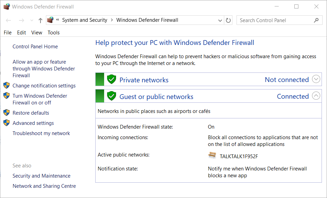Go up one level with Up arrow
Viewport: 327px width, 198px height.
[40, 20]
